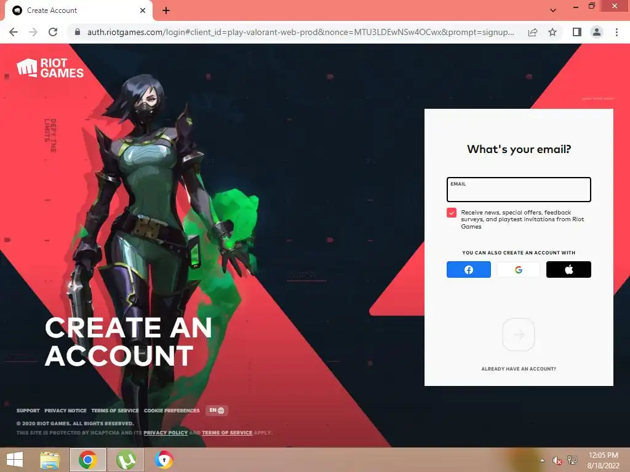
Task: Close the Create Account tab
Action: (143, 10)
